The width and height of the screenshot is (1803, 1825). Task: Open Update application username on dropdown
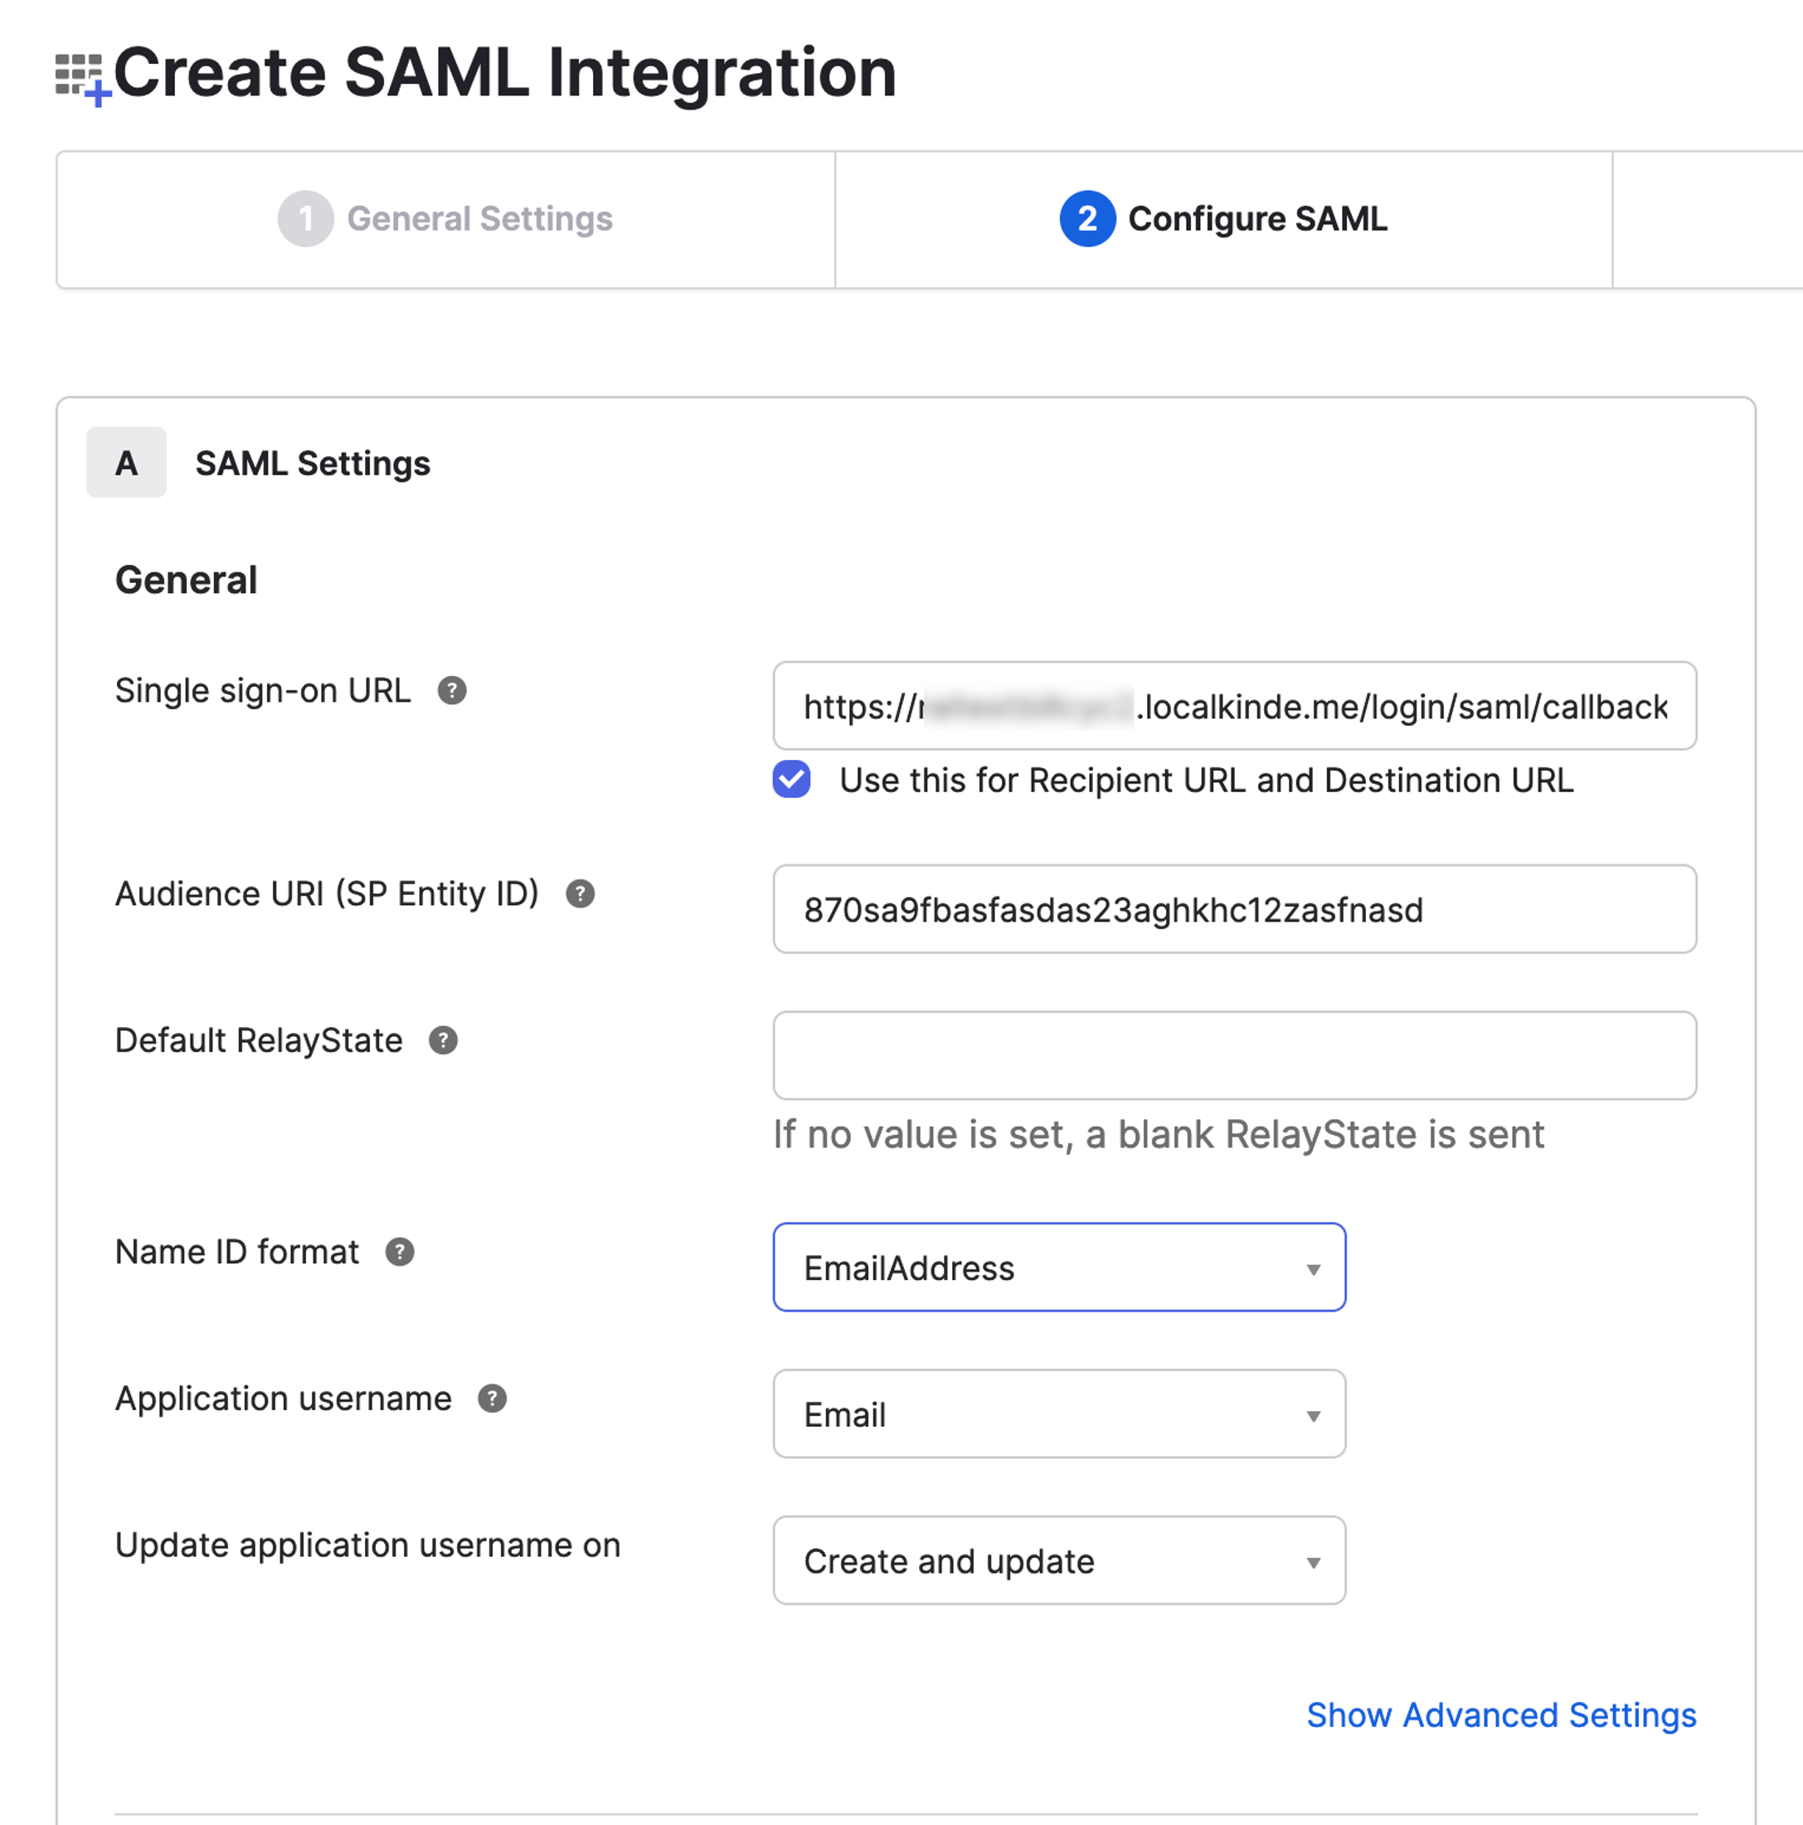point(1057,1560)
